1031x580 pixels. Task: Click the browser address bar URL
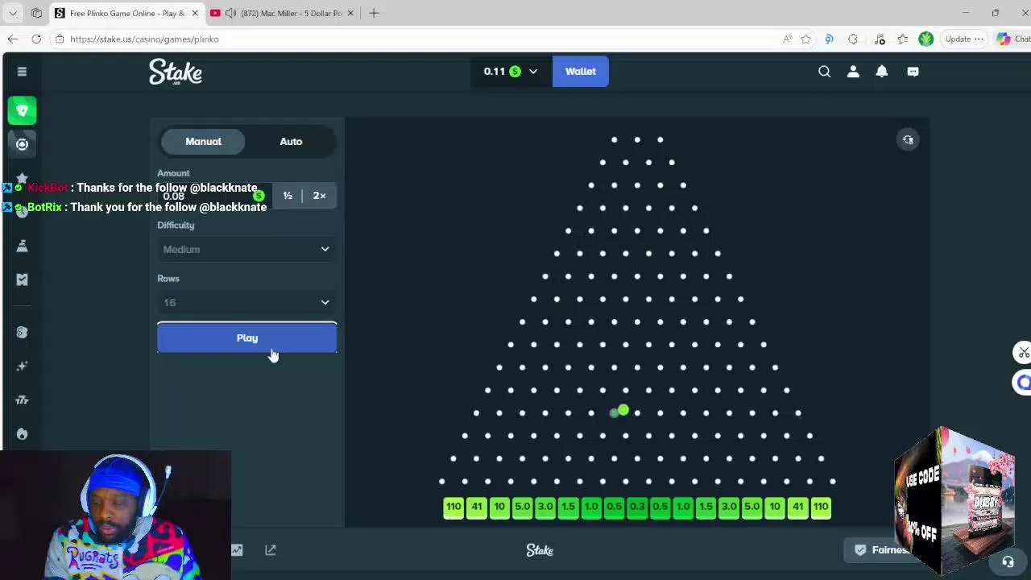click(x=144, y=39)
